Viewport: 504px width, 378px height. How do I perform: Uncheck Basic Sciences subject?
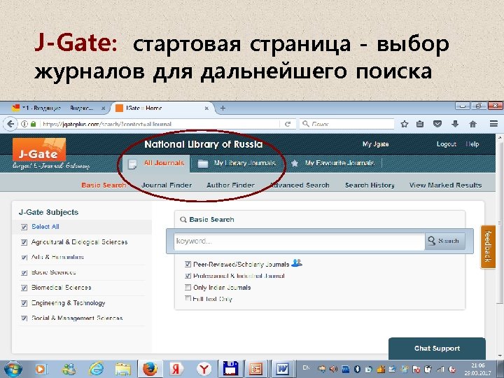24,273
